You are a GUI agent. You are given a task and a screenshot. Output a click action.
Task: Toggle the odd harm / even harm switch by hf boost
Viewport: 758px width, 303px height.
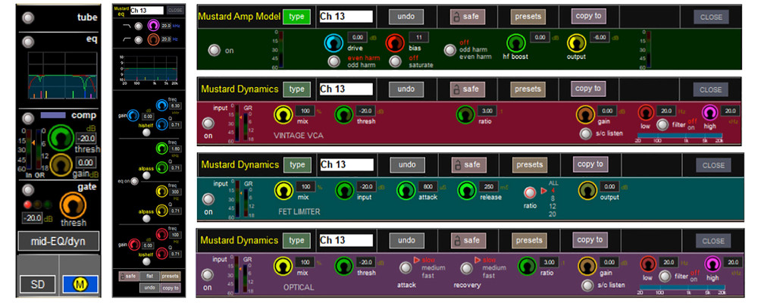point(450,50)
